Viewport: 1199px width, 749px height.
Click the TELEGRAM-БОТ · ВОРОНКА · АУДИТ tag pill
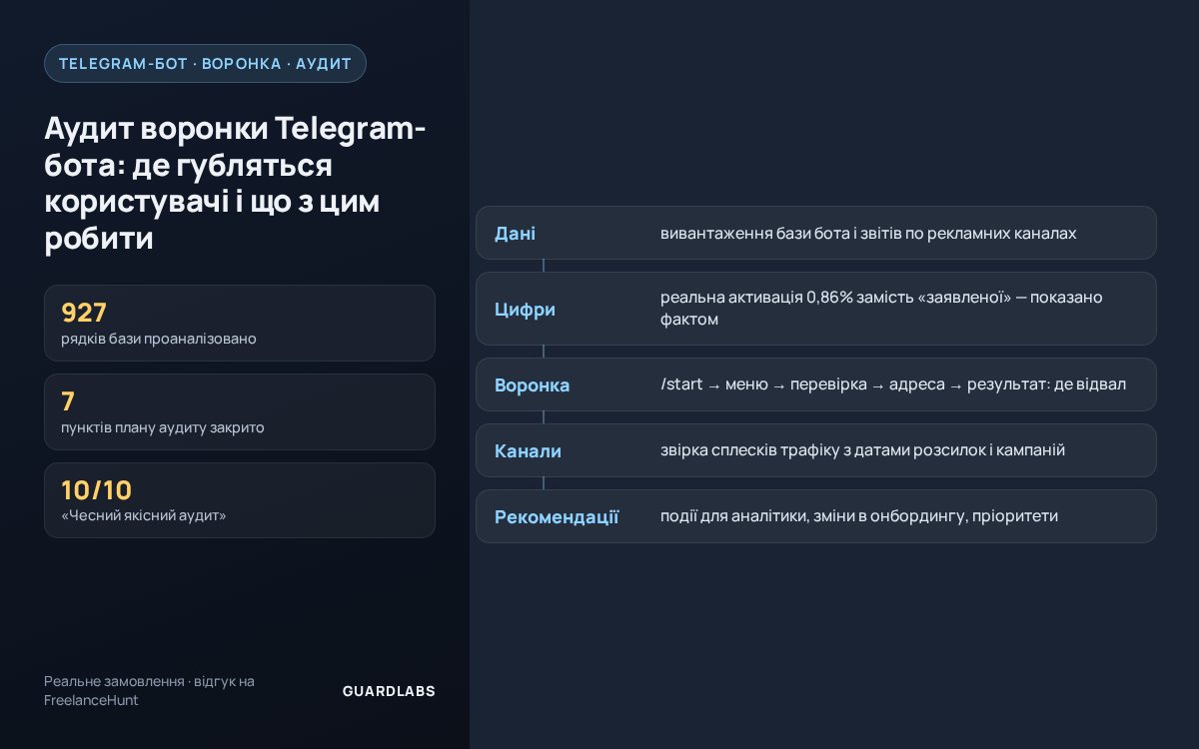[x=205, y=63]
